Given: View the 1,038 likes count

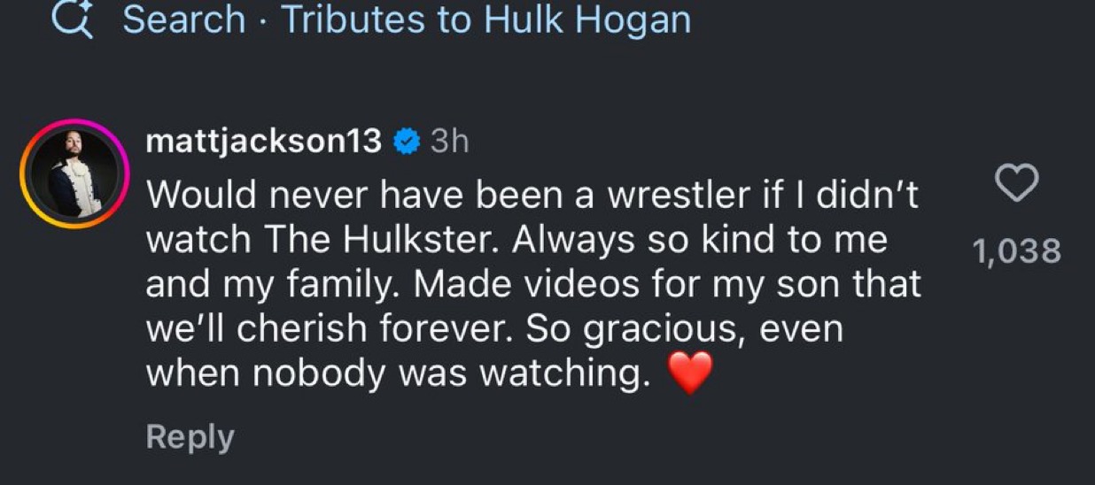Looking at the screenshot, I should point(1016,252).
